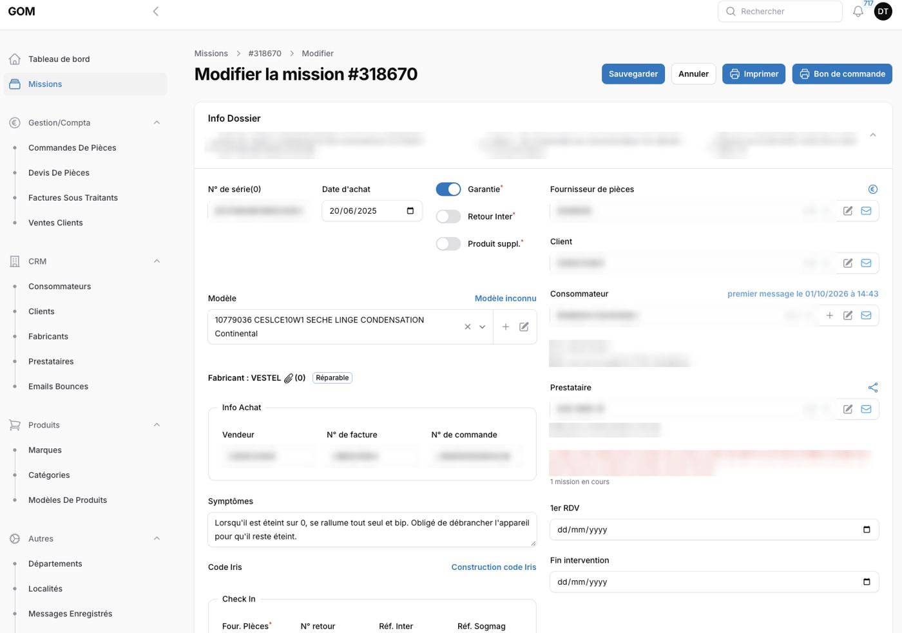Add a new Modèle with plus icon
Viewport: 902px width, 633px height.
(506, 327)
